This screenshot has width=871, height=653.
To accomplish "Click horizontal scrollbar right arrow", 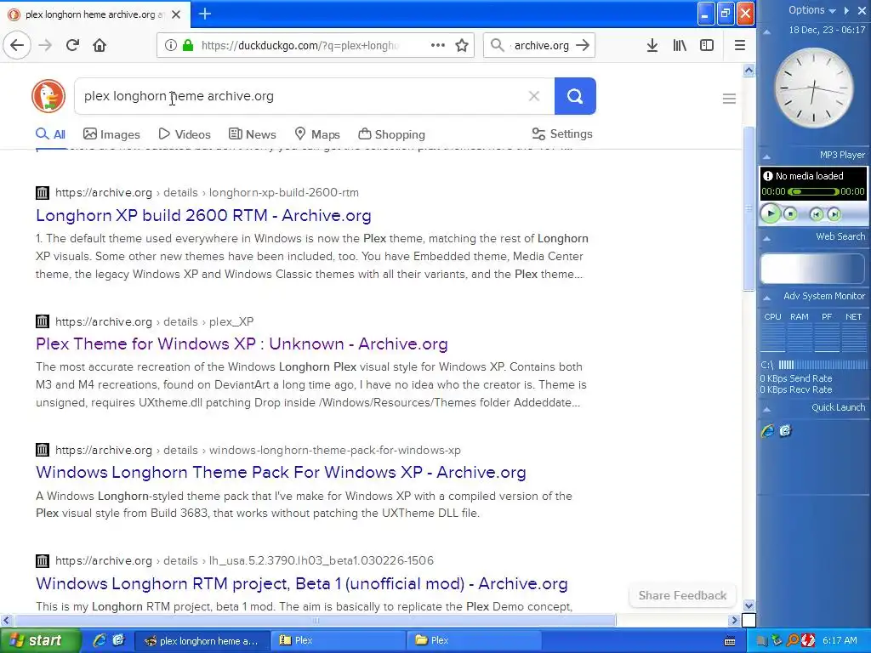I will 734,620.
